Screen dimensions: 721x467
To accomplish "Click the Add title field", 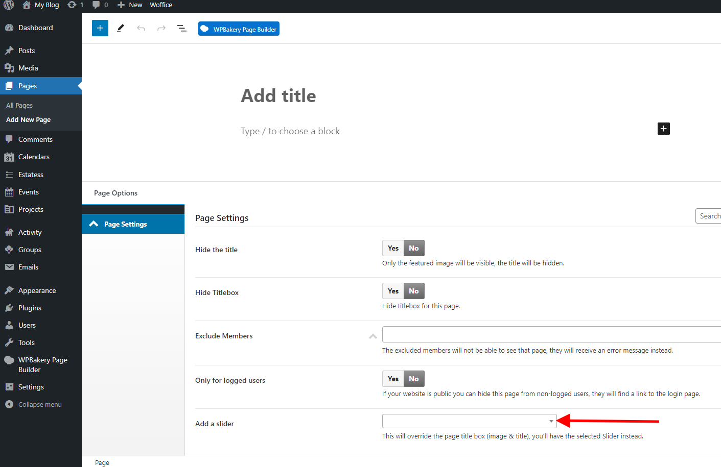I will click(278, 95).
